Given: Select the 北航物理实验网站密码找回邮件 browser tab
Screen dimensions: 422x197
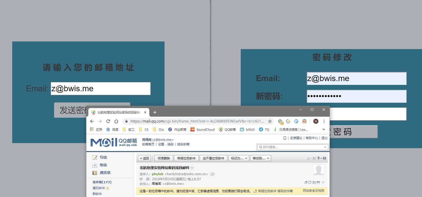Looking at the screenshot, I should tap(119, 112).
